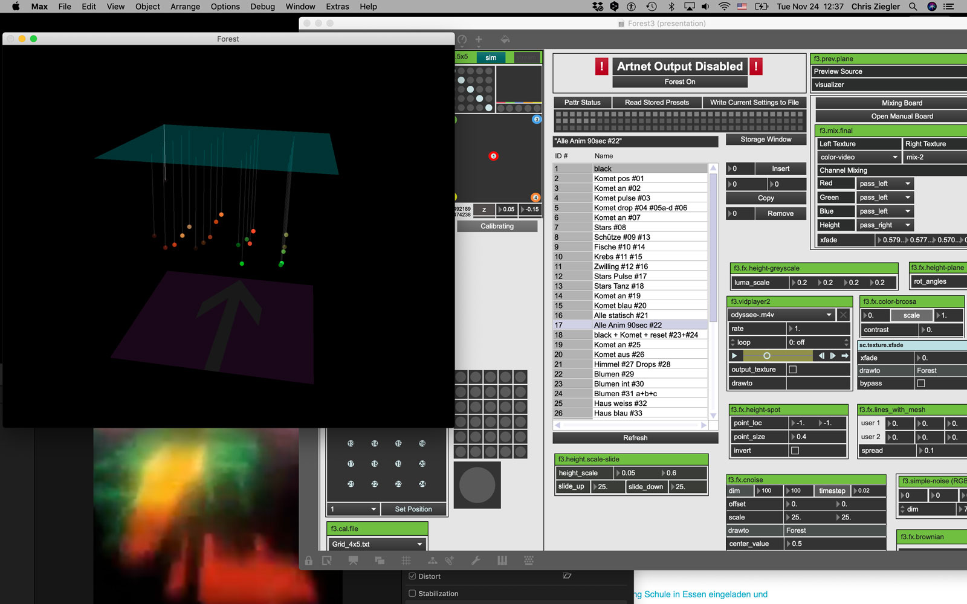The height and width of the screenshot is (604, 967).
Task: Click the vidplayer2 playback position slider
Action: [777, 356]
